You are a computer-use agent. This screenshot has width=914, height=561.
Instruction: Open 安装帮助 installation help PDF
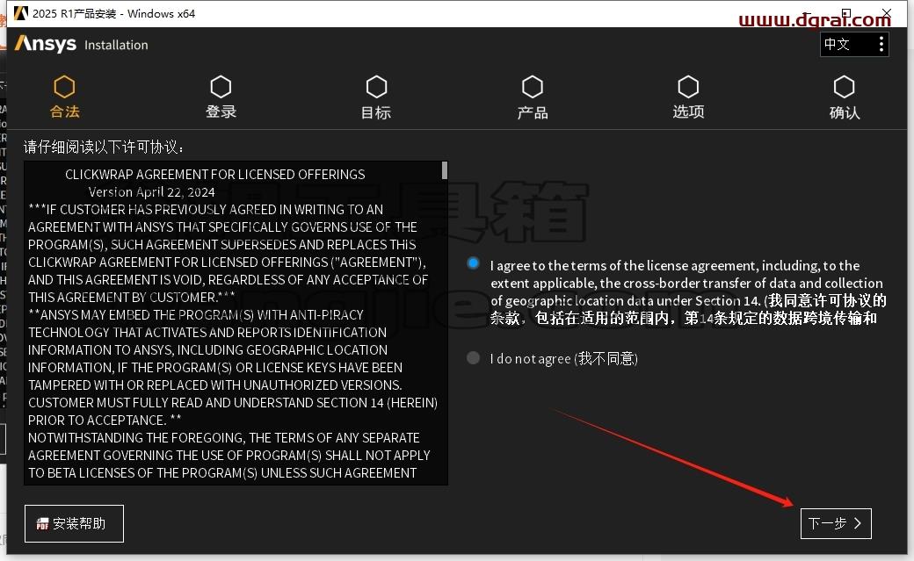click(74, 523)
